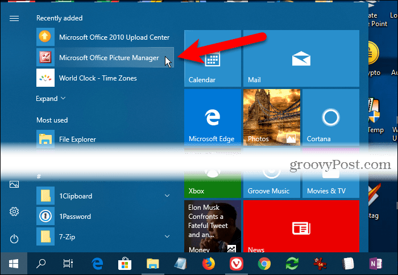Open Settings gear in Start sidebar

[x=14, y=211]
